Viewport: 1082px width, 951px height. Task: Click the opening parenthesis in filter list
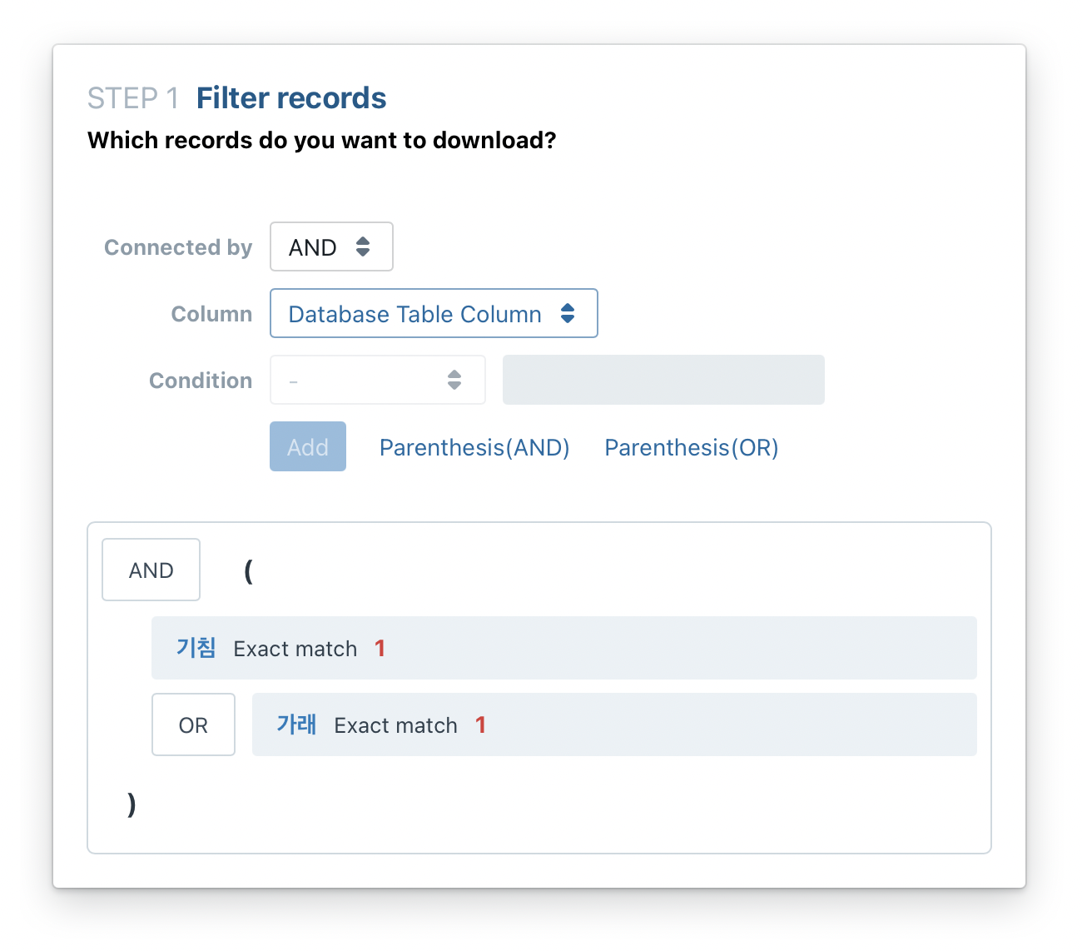coord(248,570)
